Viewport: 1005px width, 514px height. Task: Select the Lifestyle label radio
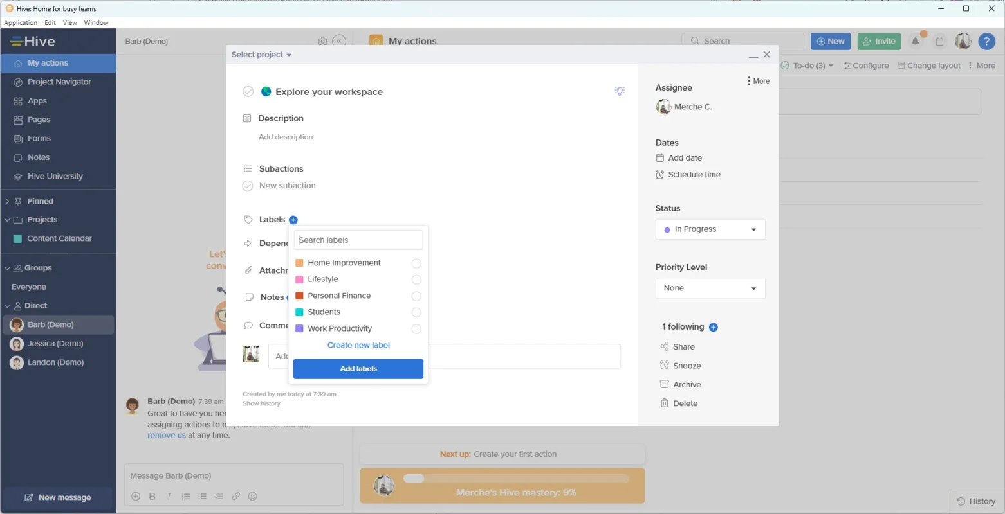(416, 279)
